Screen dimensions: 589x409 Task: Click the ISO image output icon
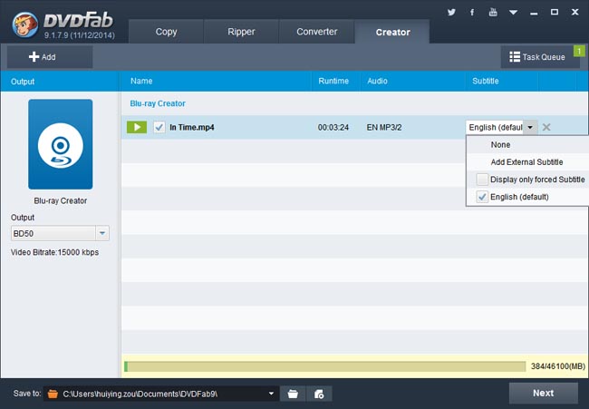[x=319, y=394]
